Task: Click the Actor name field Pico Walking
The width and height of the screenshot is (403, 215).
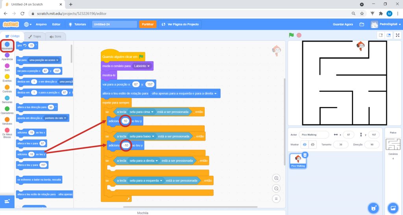Action: [314, 135]
